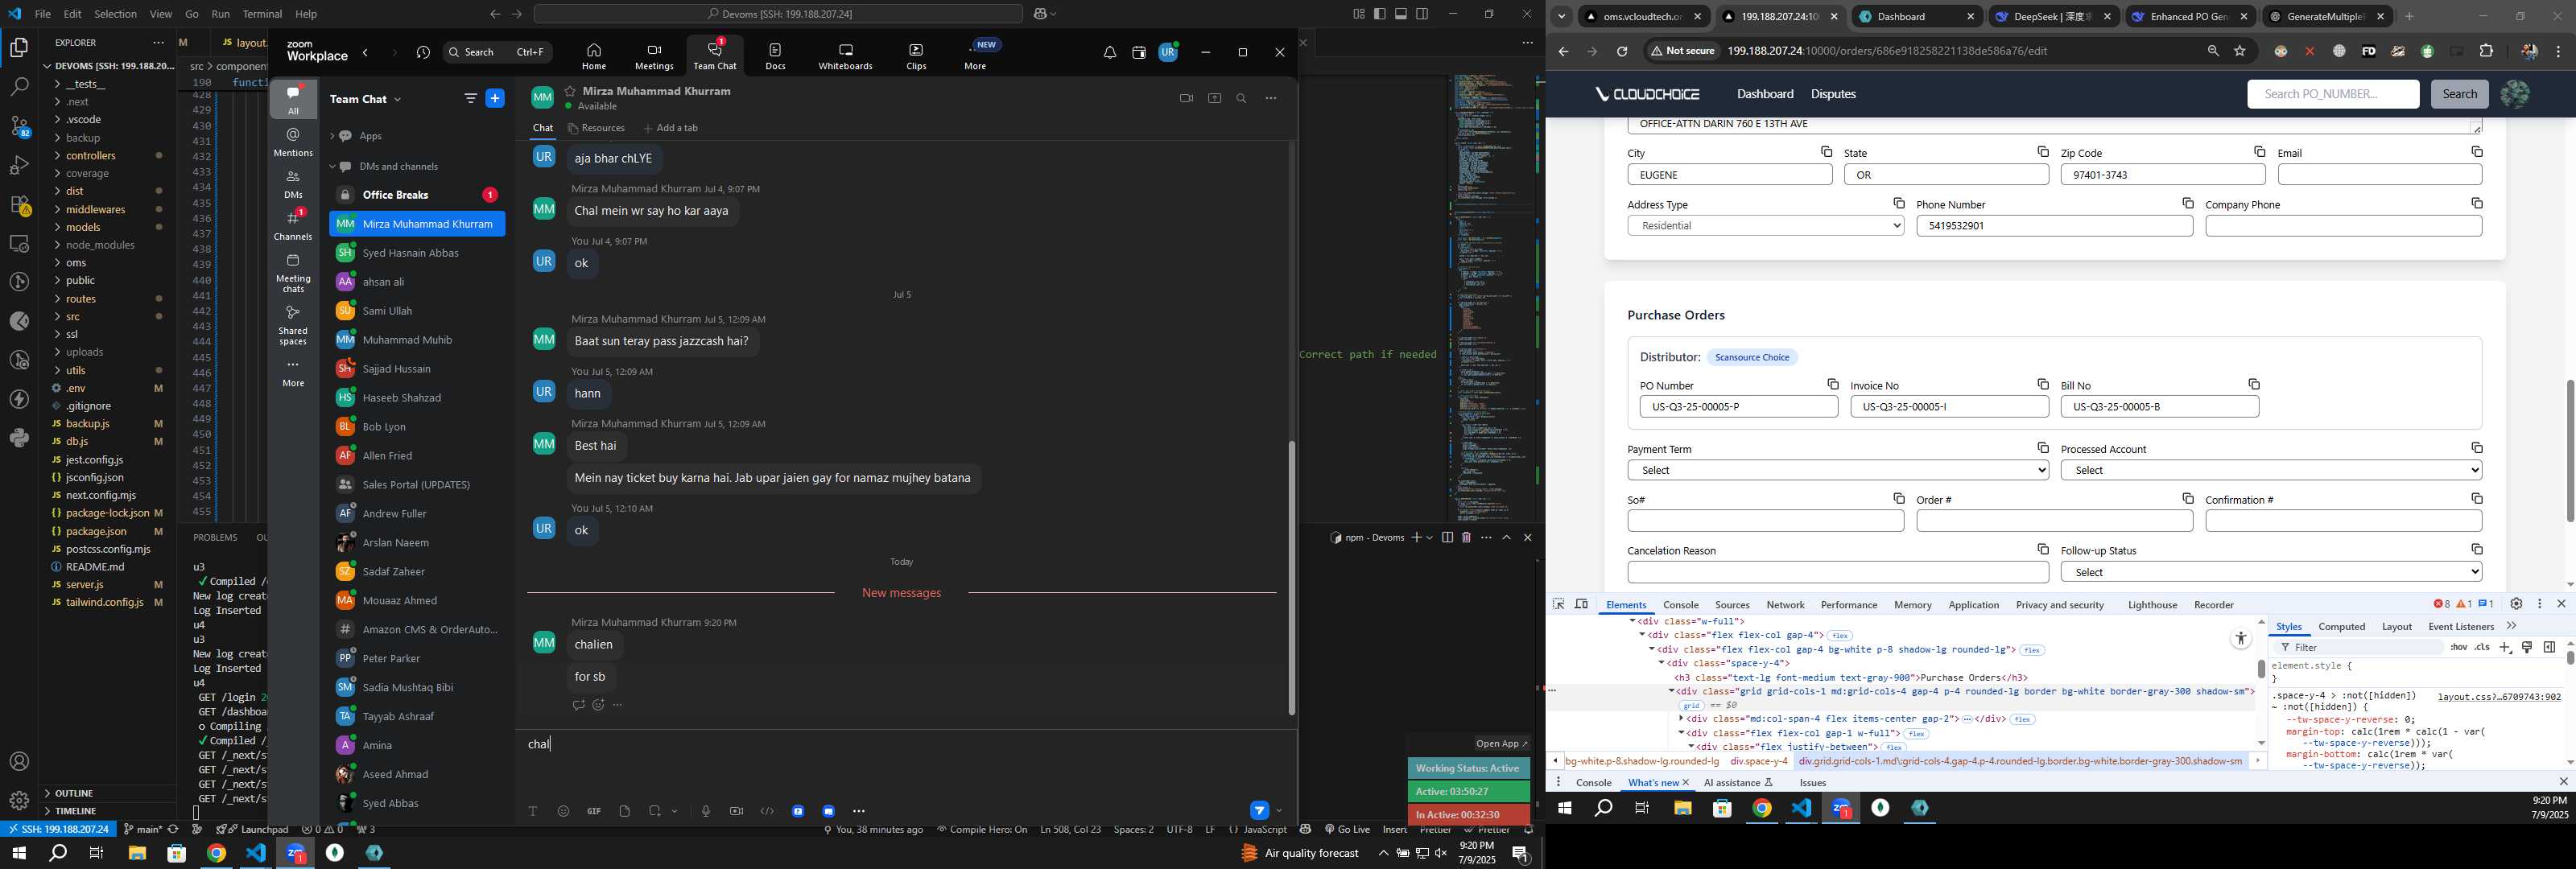Open the Processed Account select dropdown
The image size is (2576, 869).
[x=2271, y=470]
